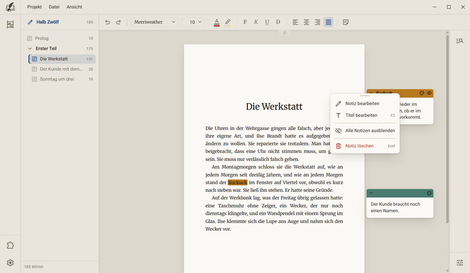Image resolution: width=470 pixels, height=273 pixels.
Task: Click the redo arrow
Action: point(119,22)
